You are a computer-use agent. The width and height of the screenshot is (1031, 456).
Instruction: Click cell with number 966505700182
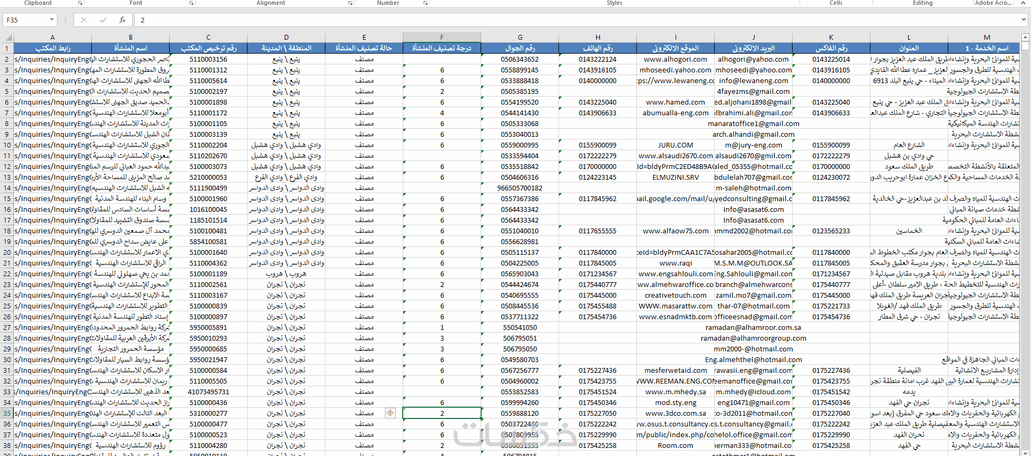click(x=520, y=188)
